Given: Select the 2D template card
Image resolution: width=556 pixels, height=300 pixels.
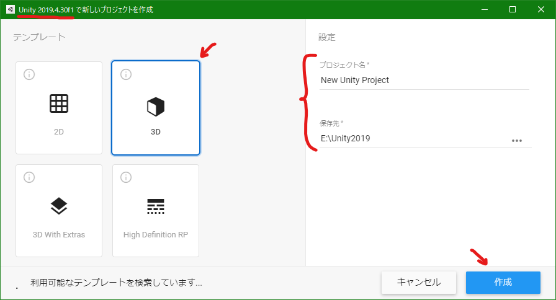Looking at the screenshot, I should pyautogui.click(x=59, y=108).
